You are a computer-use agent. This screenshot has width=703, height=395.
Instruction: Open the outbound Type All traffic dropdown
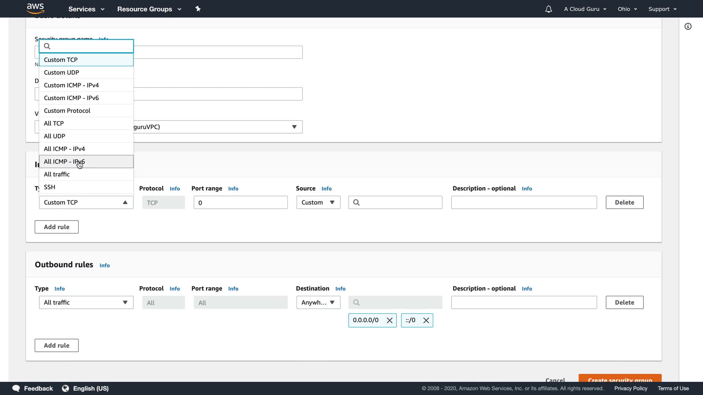pos(86,302)
